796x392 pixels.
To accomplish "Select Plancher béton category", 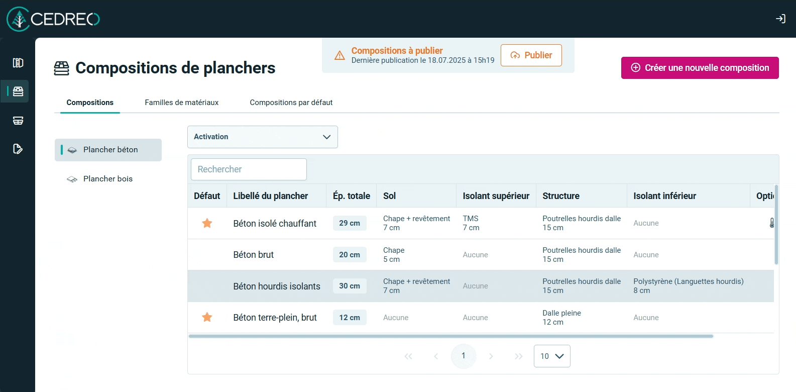I will click(x=108, y=150).
